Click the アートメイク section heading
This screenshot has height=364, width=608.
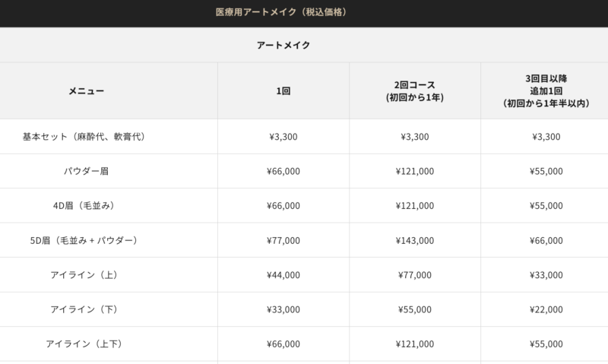(x=283, y=45)
